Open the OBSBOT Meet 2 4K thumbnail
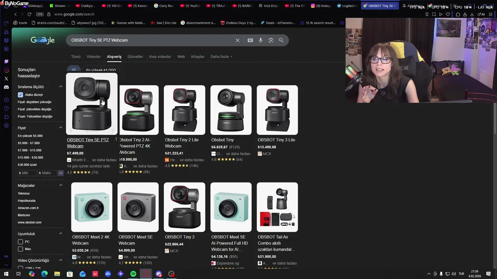 coord(92,207)
